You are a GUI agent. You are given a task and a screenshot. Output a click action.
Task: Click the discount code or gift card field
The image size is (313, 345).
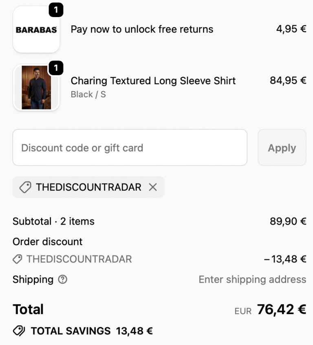130,148
